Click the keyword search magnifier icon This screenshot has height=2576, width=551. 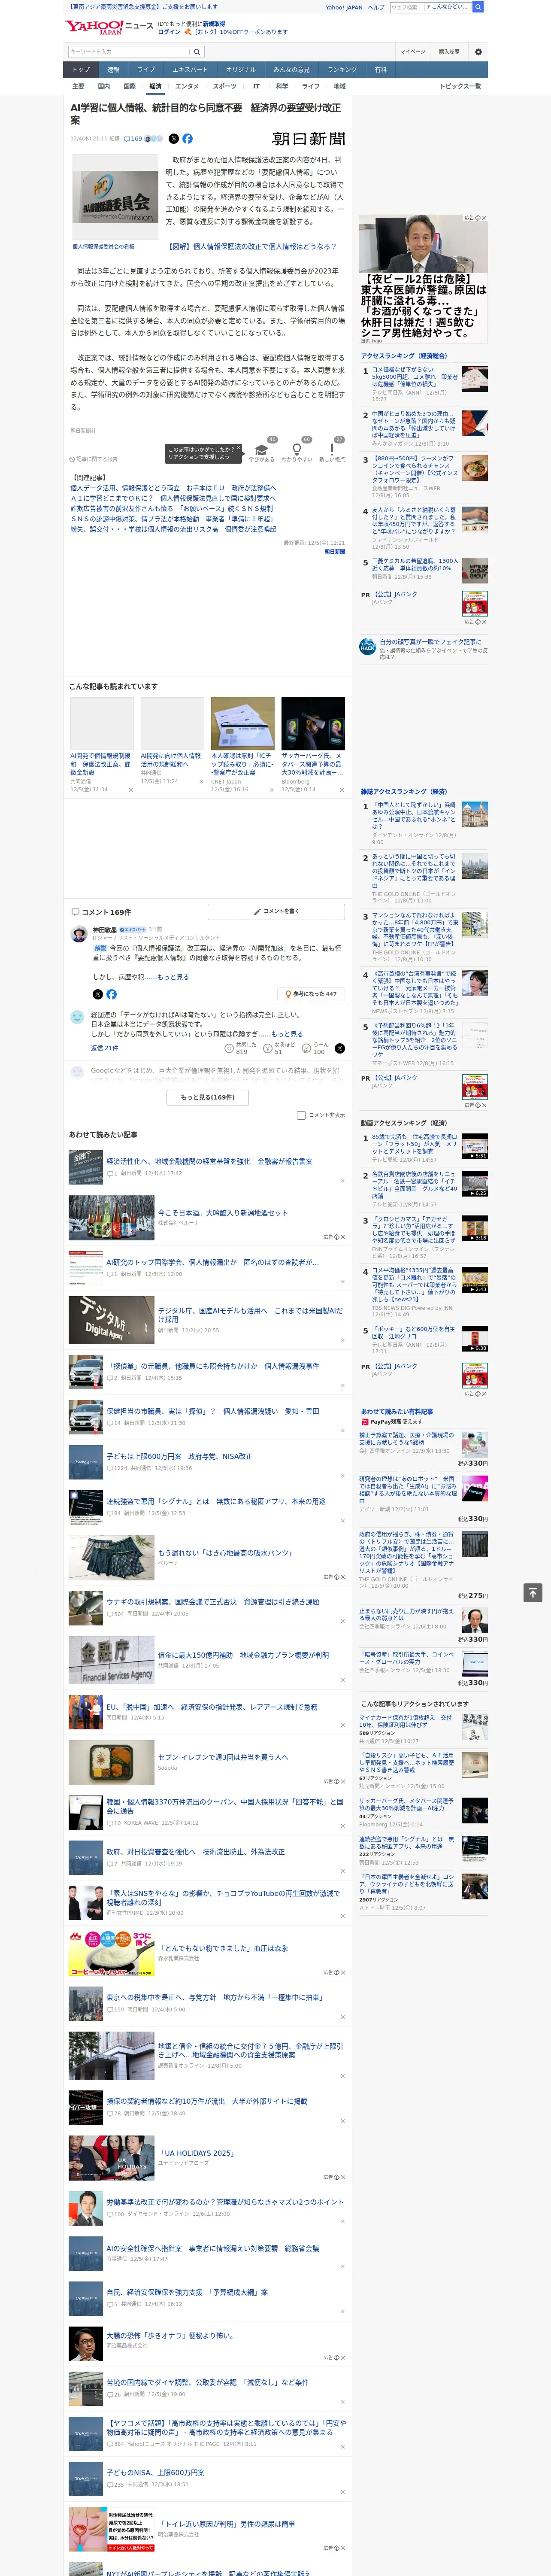198,51
